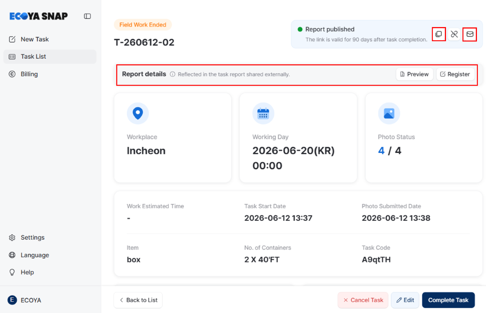The width and height of the screenshot is (486, 313).
Task: Click the Working Day calendar icon
Action: tap(263, 113)
